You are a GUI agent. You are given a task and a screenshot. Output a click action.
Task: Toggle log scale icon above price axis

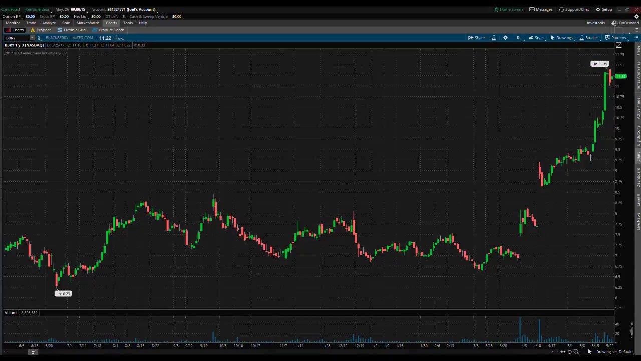619,45
